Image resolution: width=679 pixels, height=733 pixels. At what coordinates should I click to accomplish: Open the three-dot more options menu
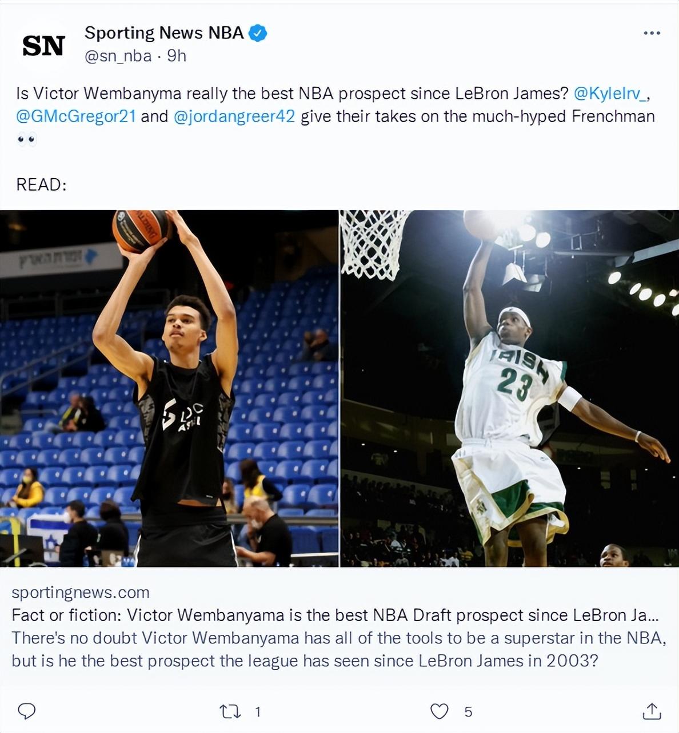[652, 33]
